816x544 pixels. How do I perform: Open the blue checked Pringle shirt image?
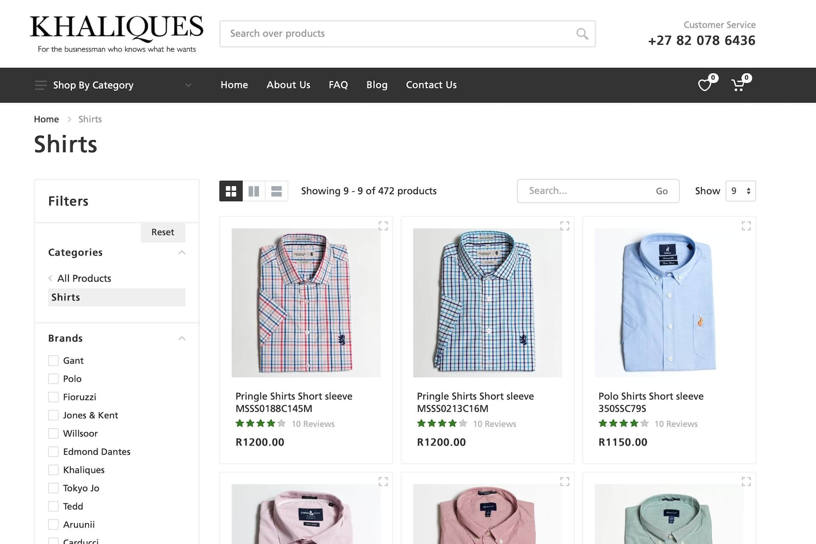(487, 303)
